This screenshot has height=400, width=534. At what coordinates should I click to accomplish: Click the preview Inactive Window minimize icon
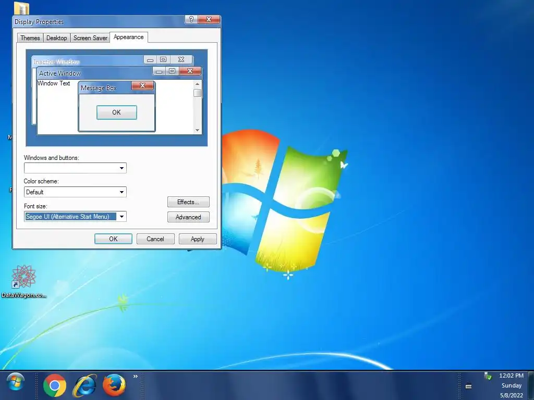click(x=150, y=59)
